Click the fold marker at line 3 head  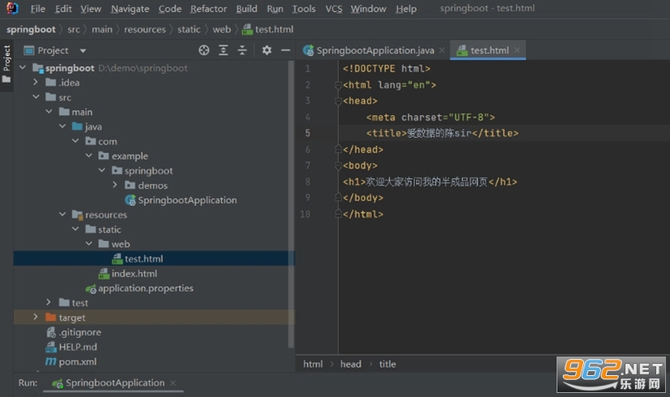click(x=338, y=101)
